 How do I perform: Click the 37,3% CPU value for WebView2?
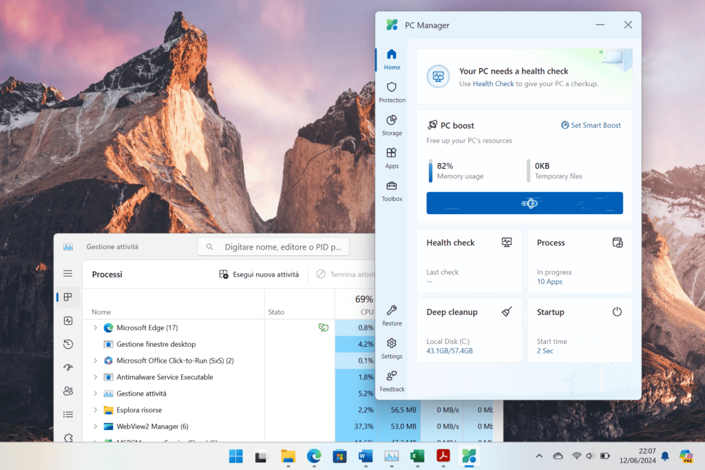click(364, 427)
